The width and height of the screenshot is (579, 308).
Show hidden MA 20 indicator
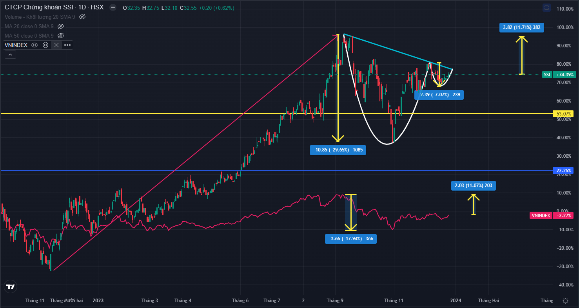(x=61, y=26)
